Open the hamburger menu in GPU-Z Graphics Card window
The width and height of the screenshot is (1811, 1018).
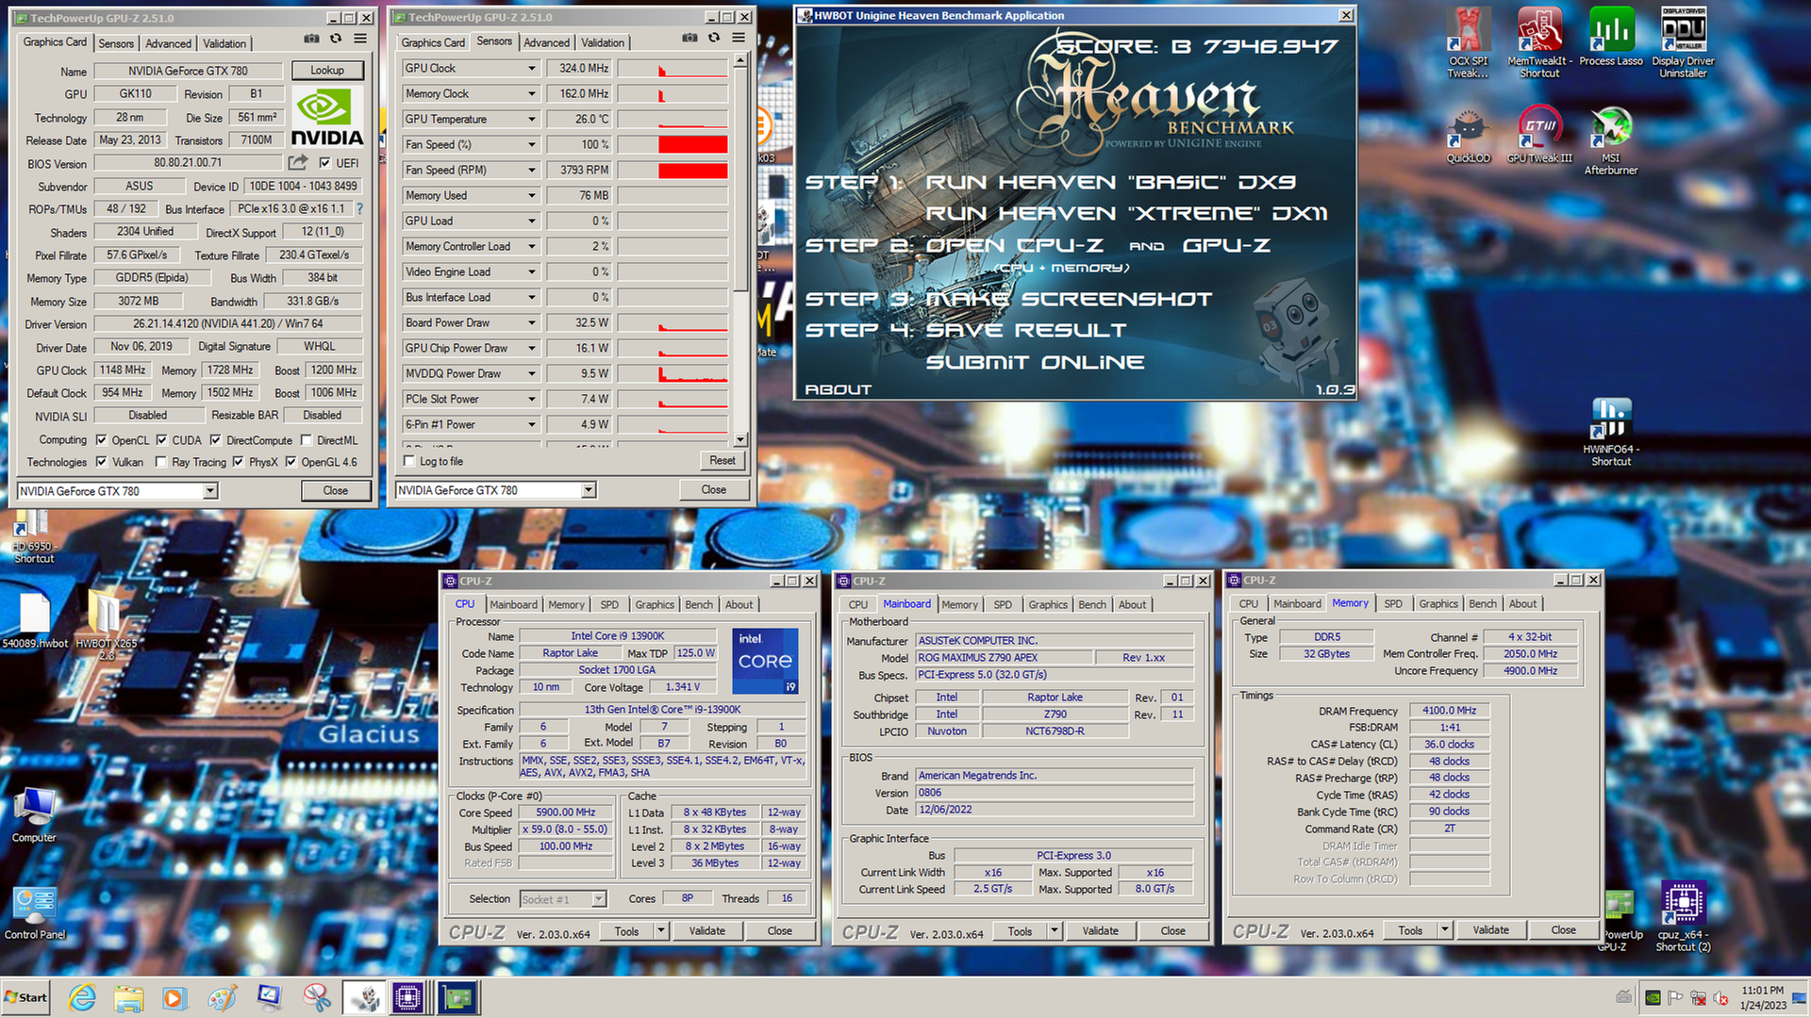360,39
